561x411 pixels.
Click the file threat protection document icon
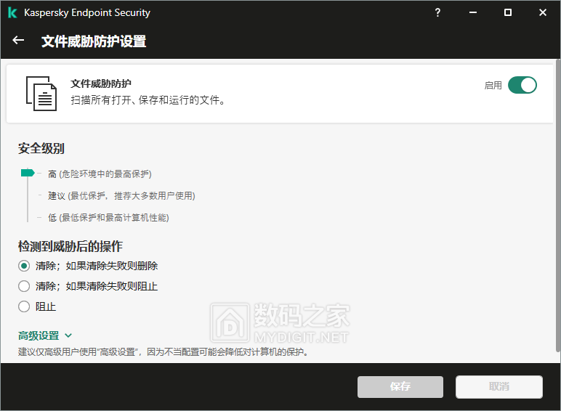41,94
